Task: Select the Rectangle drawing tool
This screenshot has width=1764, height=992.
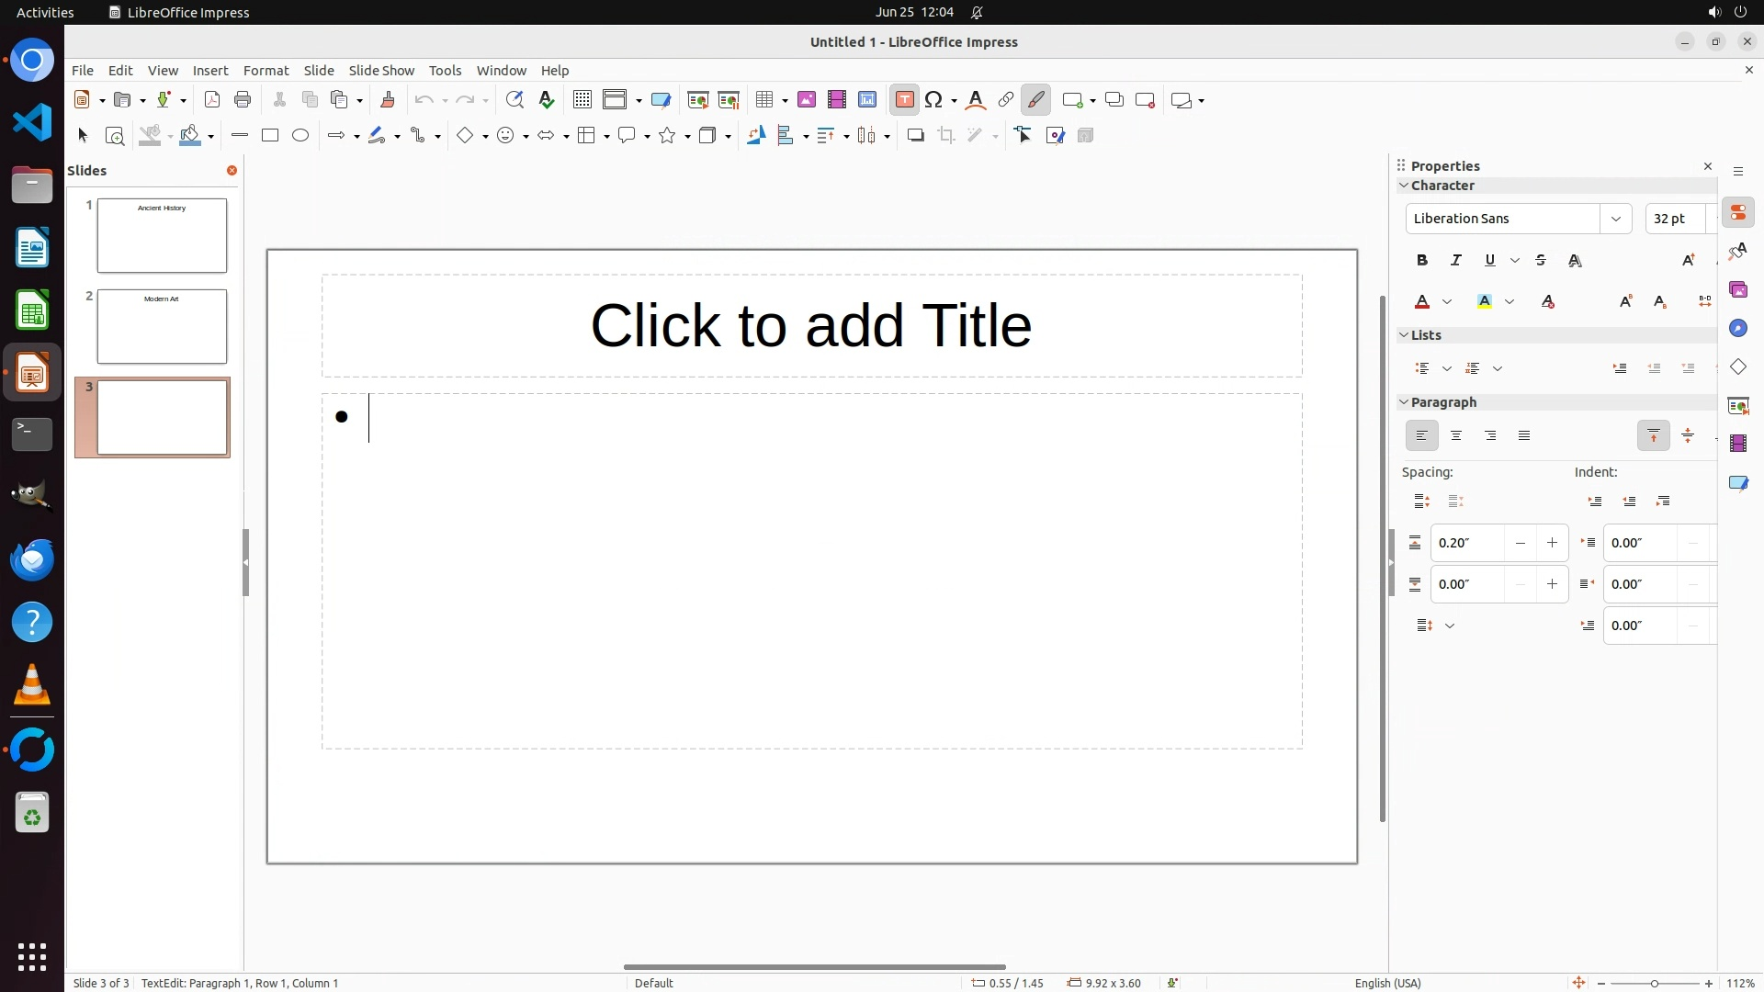Action: pos(269,136)
